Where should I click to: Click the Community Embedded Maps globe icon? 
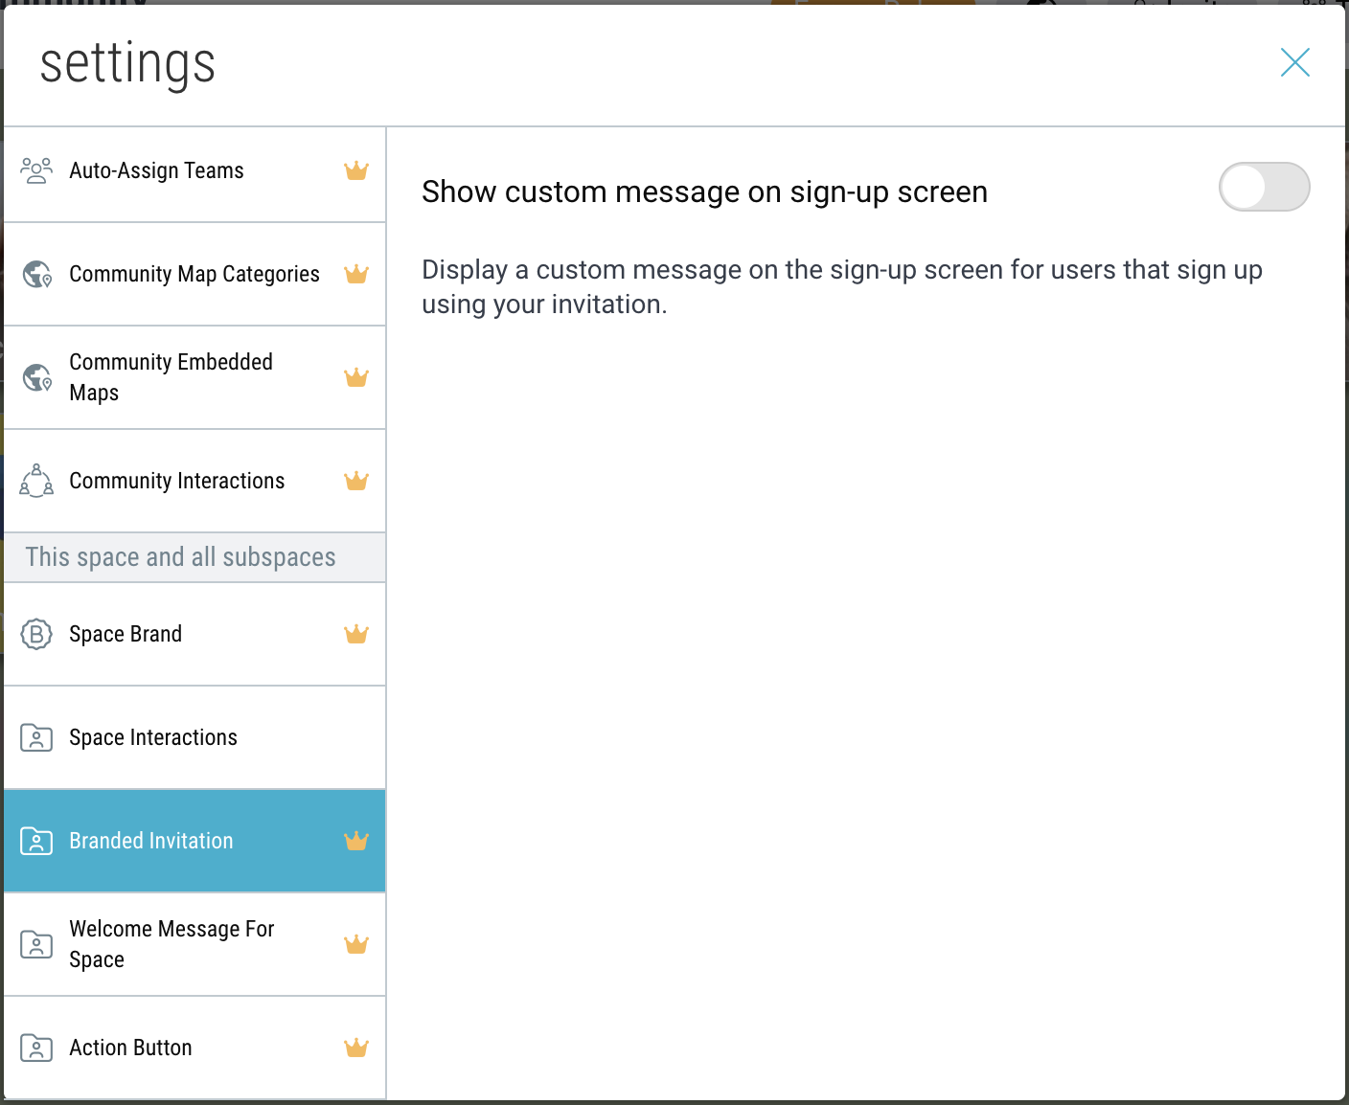click(x=36, y=378)
